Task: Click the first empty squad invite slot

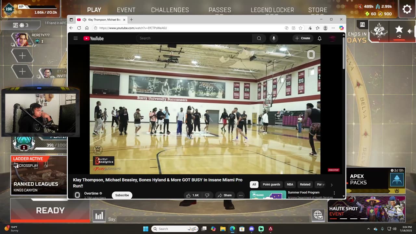Action: point(22,56)
